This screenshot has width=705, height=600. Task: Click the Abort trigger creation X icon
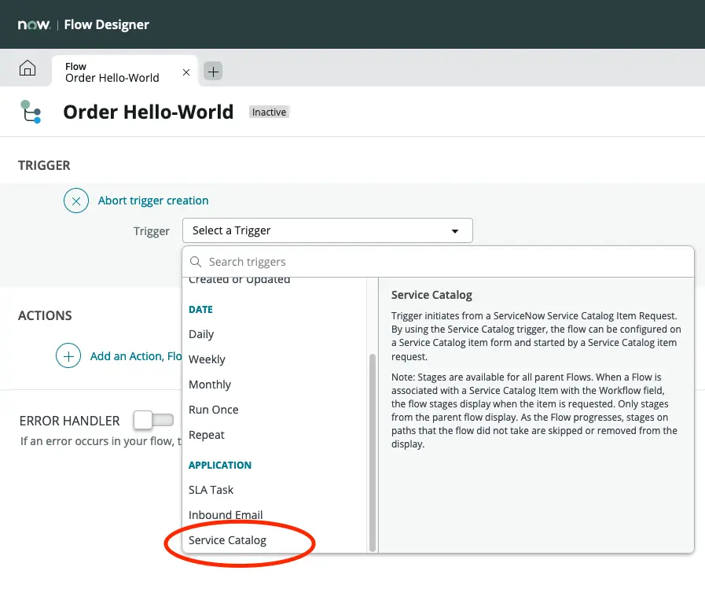coord(75,201)
